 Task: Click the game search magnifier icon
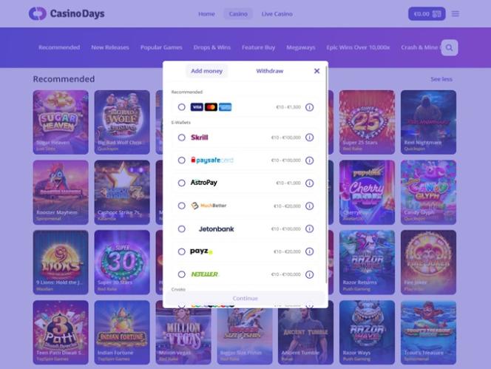(450, 47)
